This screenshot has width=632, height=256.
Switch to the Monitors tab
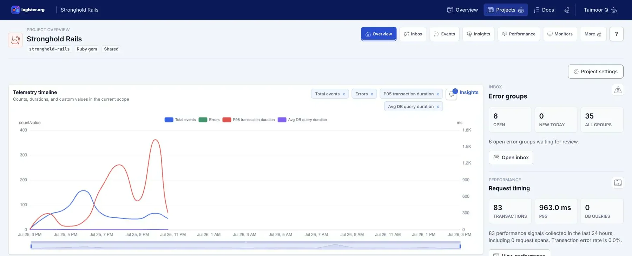[x=560, y=34]
